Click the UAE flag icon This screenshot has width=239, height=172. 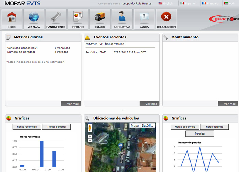(226, 3)
